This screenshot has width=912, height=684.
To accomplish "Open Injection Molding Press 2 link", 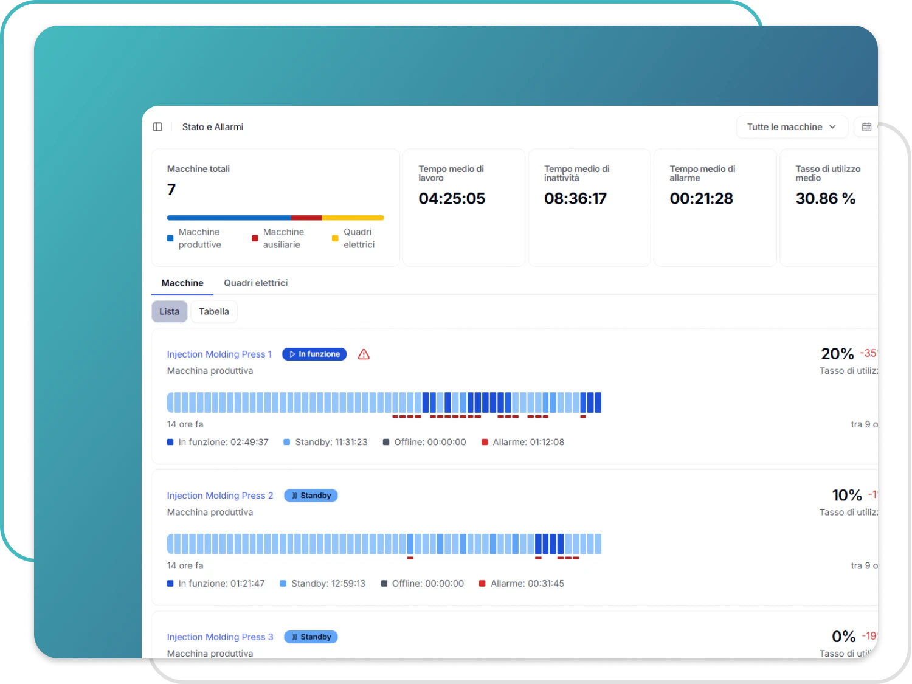I will 219,496.
